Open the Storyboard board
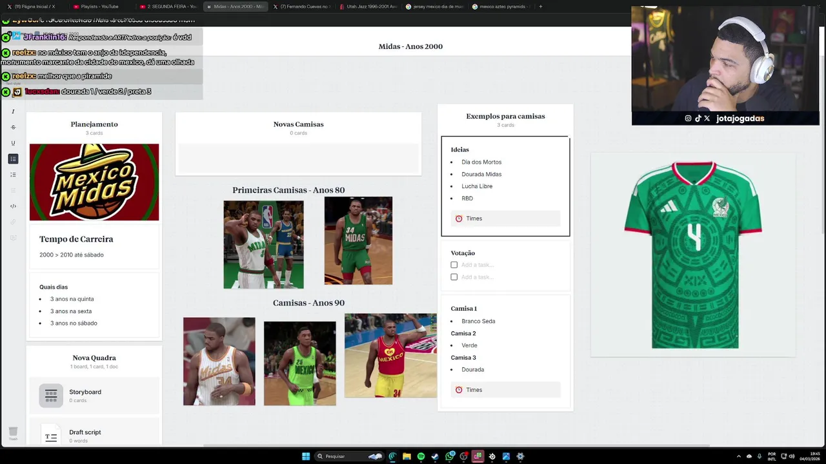 pos(94,396)
